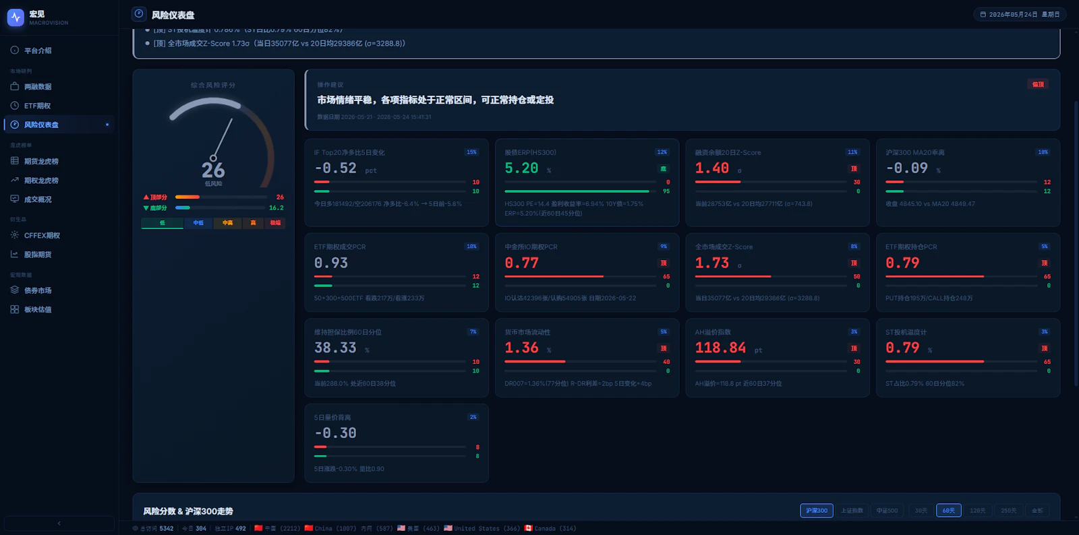Click the 全市场成交Z-Score value 1.73
The image size is (1079, 535).
pos(712,263)
